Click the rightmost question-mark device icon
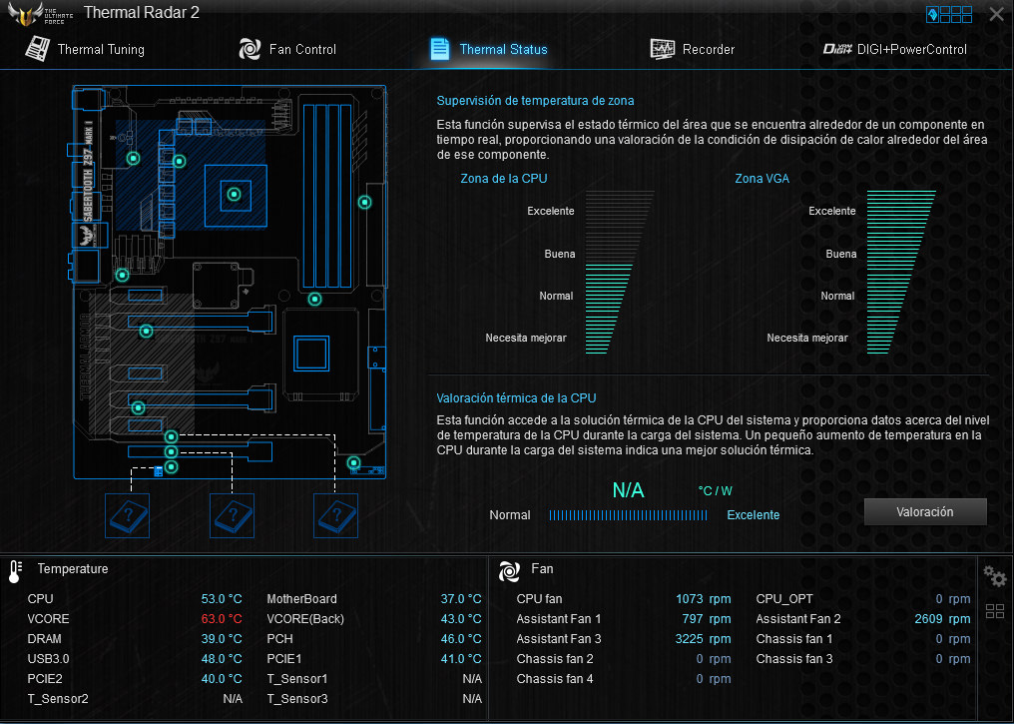The height and width of the screenshot is (724, 1014). pyautogui.click(x=335, y=515)
